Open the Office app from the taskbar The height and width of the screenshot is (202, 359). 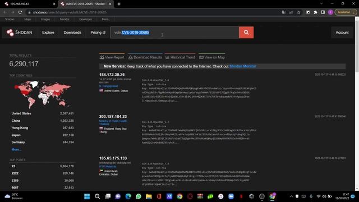pyautogui.click(x=159, y=196)
